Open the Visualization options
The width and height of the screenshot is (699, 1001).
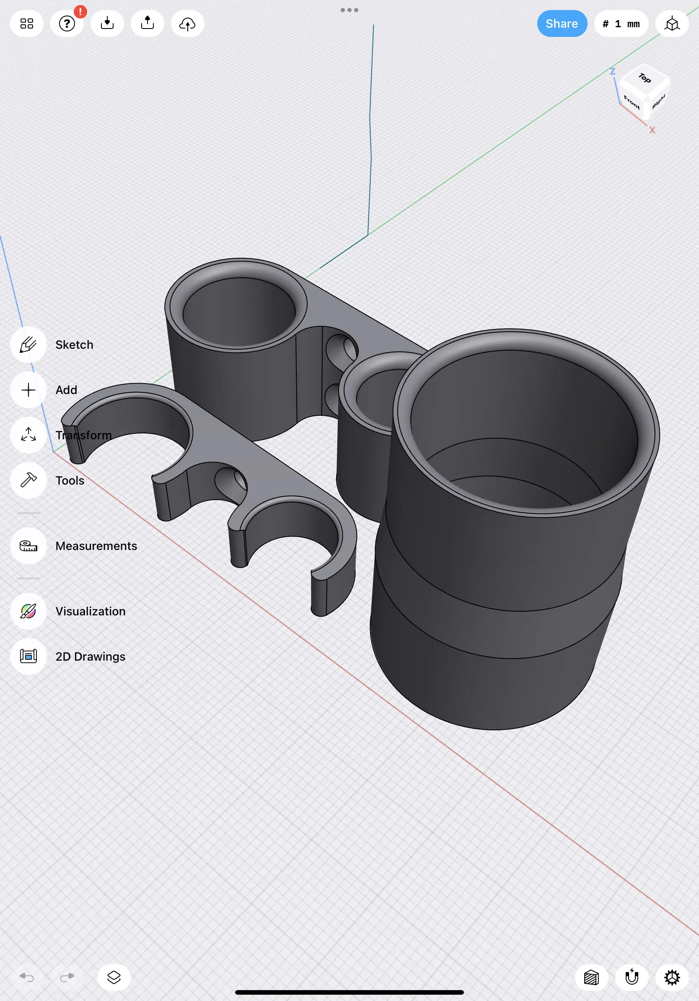pos(28,611)
